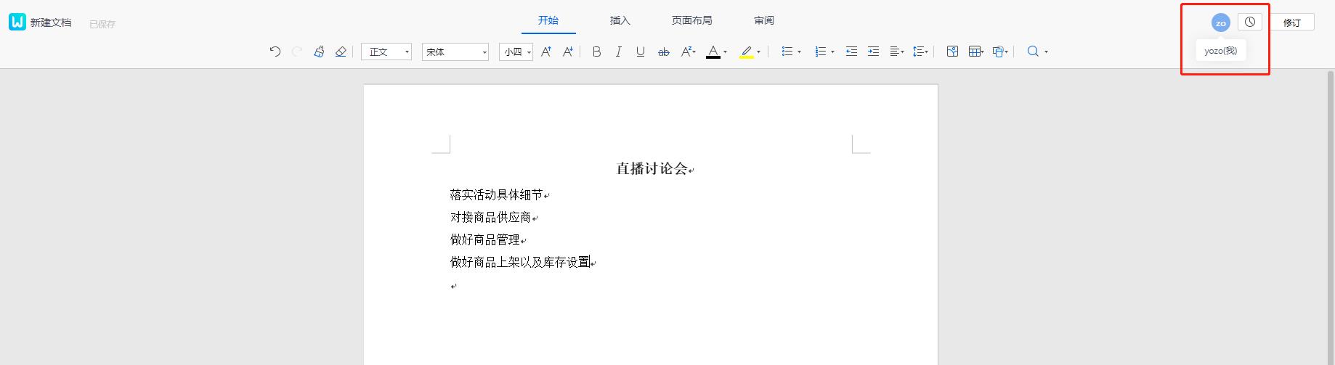
Task: Switch to the 页面布局 tab
Action: 691,20
